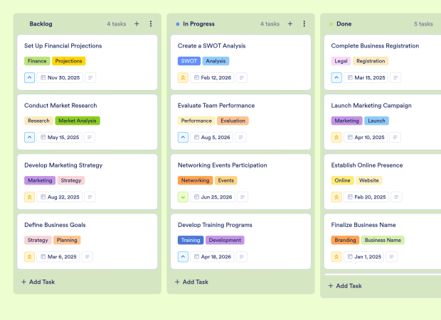Click plus icon in In Progress header
Screen dimensions: 441x320
click(x=290, y=24)
